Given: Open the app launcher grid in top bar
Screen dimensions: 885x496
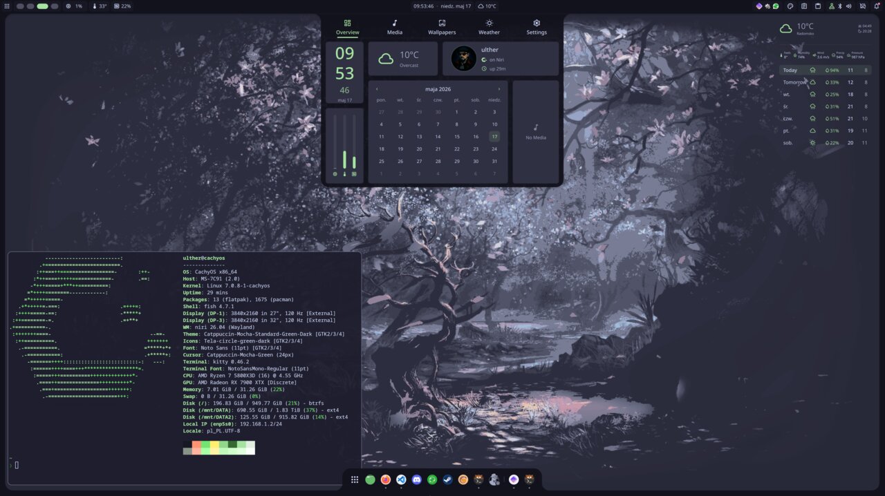Looking at the screenshot, I should pos(7,6).
